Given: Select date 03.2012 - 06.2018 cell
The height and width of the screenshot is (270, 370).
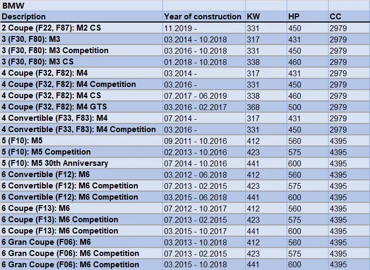Looking at the screenshot, I should [x=204, y=174].
